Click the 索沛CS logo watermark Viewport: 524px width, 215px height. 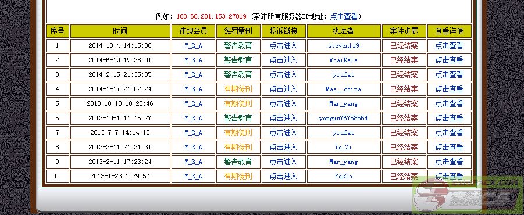tap(468, 194)
